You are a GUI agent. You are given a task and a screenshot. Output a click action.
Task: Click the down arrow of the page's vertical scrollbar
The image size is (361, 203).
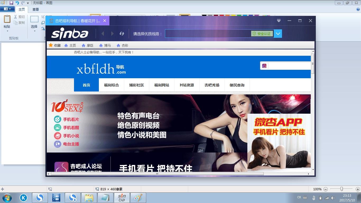[x=313, y=169]
